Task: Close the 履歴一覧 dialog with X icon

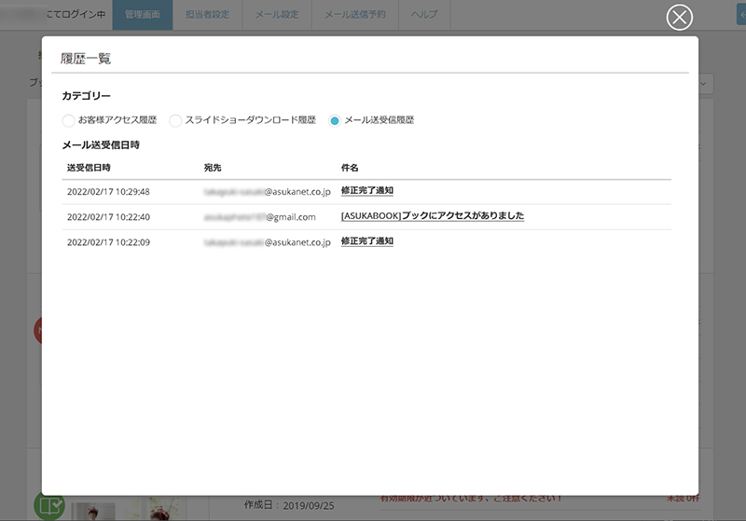Action: click(681, 18)
